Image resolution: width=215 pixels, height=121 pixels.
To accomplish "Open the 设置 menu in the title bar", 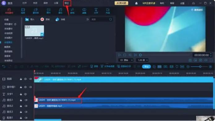I will [182, 3].
